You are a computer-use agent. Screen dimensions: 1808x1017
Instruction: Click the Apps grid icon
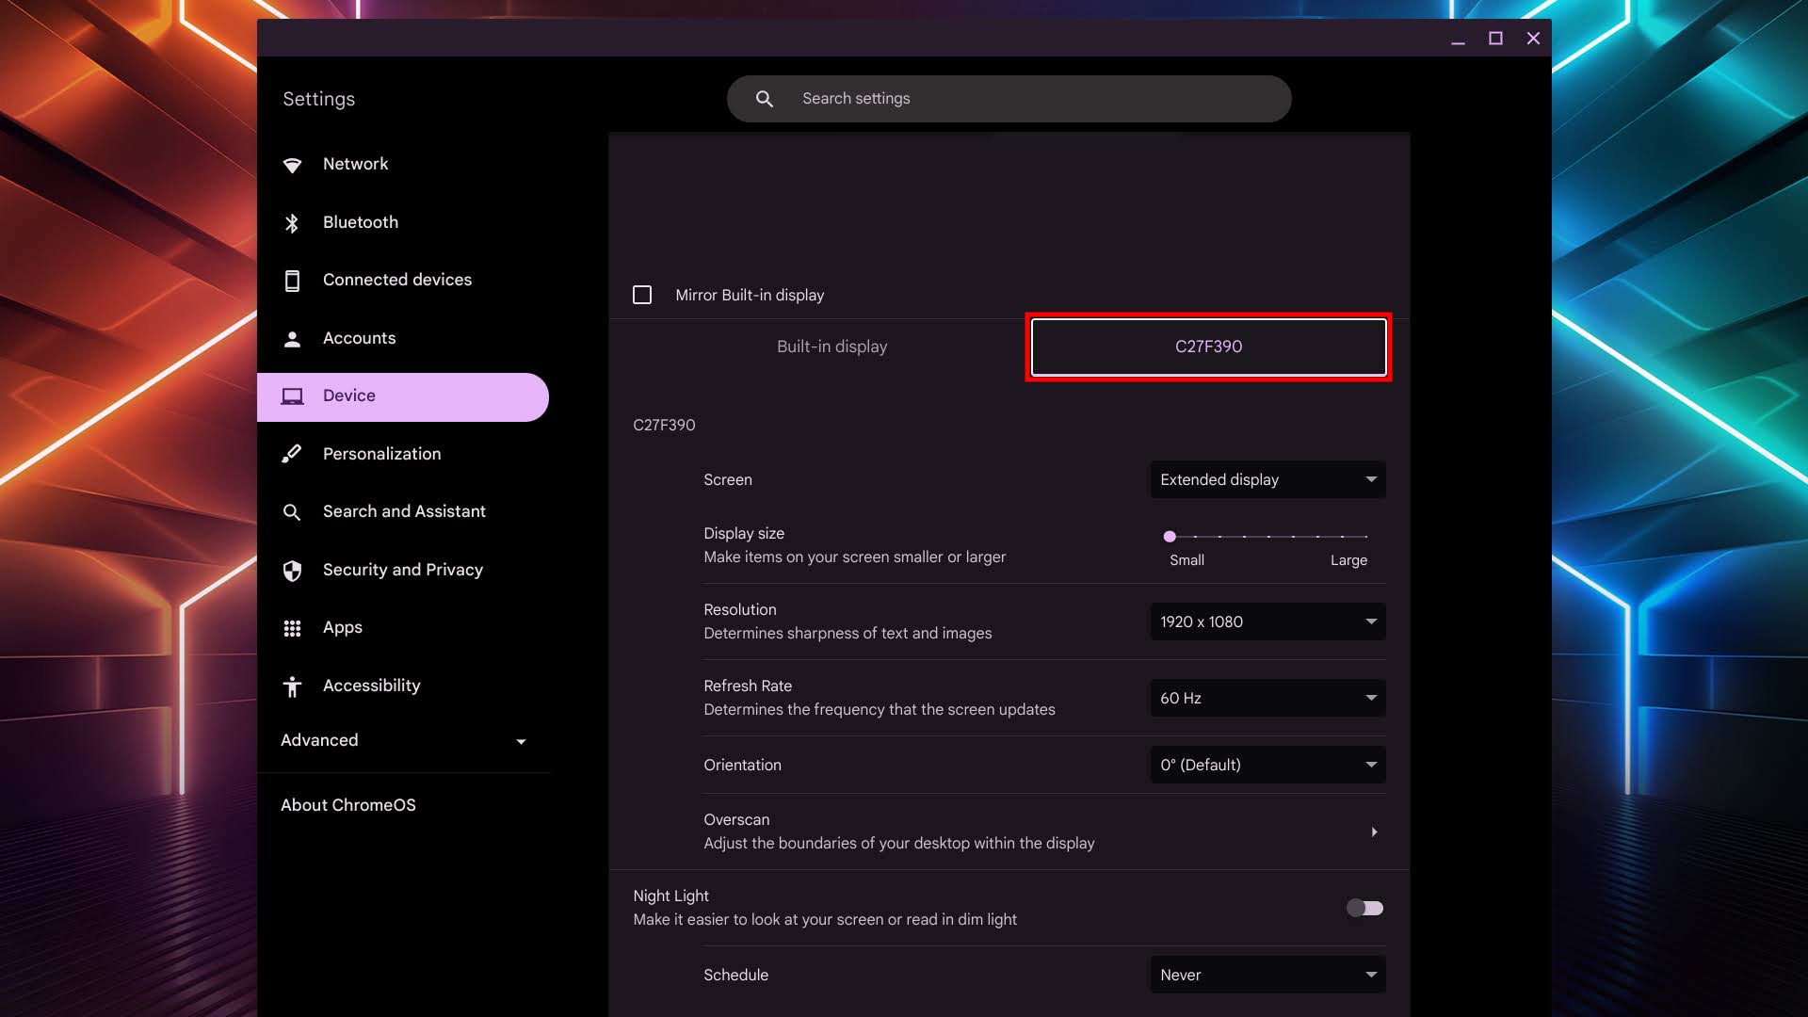(x=292, y=628)
